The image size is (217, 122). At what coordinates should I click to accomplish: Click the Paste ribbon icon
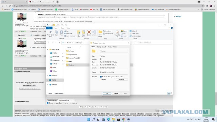(x=61, y=32)
